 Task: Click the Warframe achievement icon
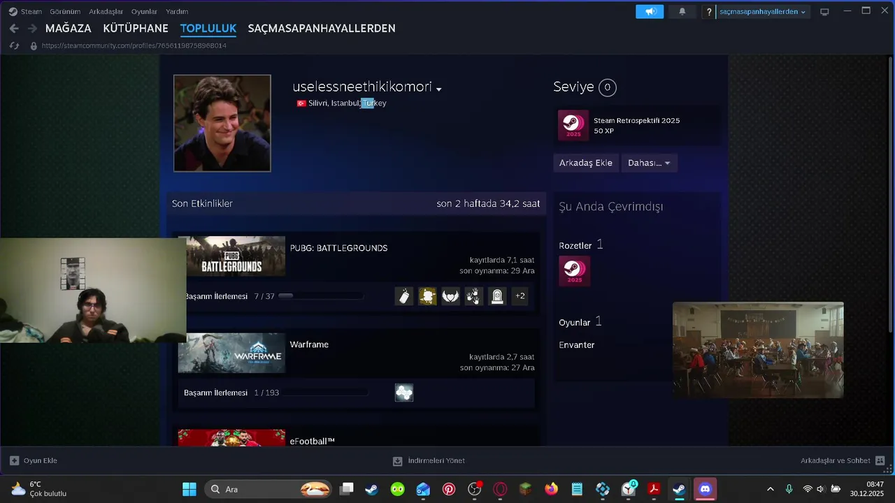[x=404, y=393]
